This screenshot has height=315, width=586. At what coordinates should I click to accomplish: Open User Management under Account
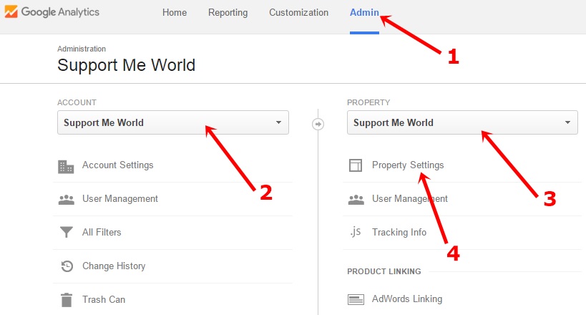pos(120,198)
